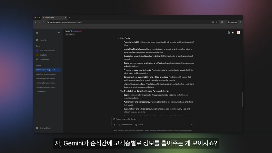Go back in the browser
Viewport: 272px width, 153px height.
click(x=36, y=22)
